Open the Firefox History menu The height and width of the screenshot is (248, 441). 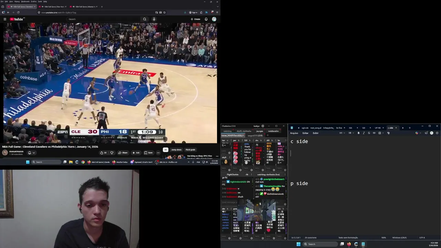[x=17, y=1]
